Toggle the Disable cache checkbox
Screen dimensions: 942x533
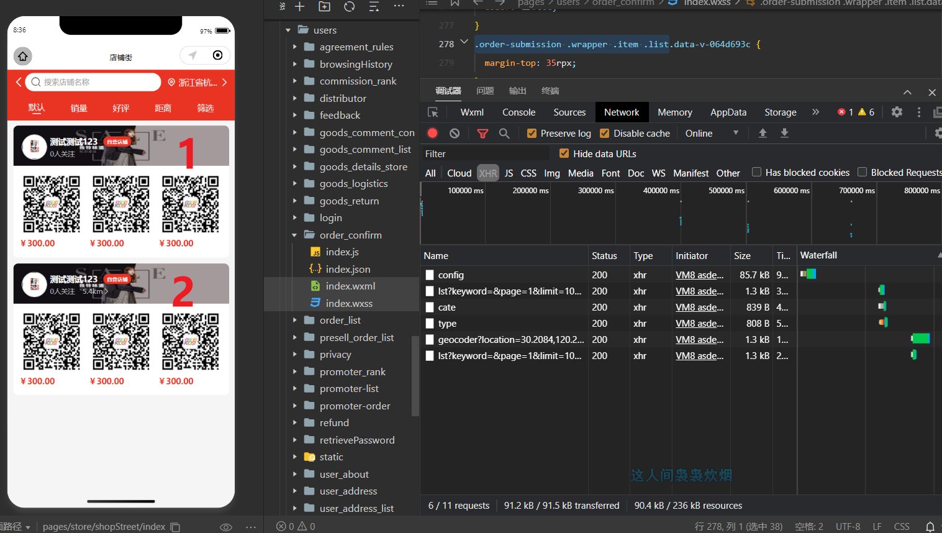[604, 133]
